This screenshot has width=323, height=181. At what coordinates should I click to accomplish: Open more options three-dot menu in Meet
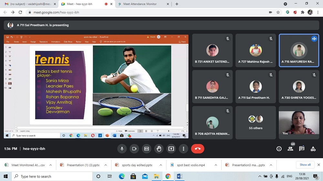tap(183, 149)
